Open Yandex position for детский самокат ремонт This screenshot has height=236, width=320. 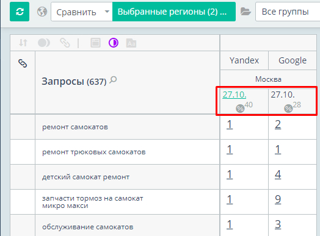point(230,174)
